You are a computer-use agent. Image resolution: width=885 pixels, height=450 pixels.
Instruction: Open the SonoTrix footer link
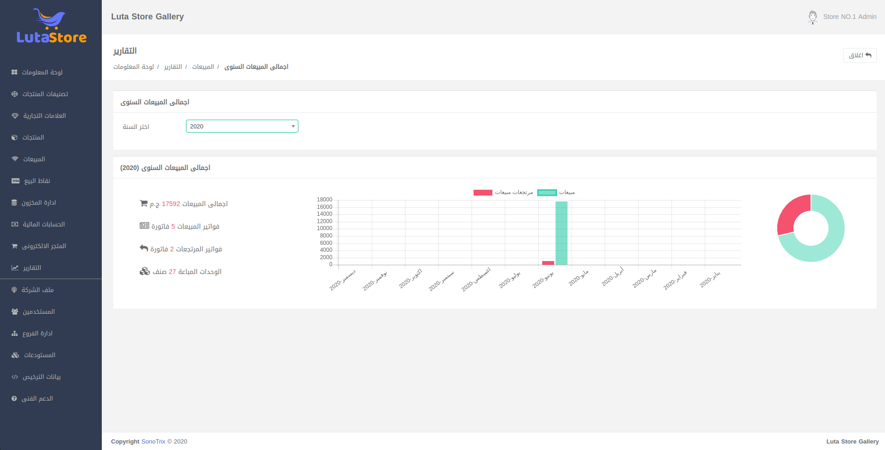pyautogui.click(x=153, y=441)
